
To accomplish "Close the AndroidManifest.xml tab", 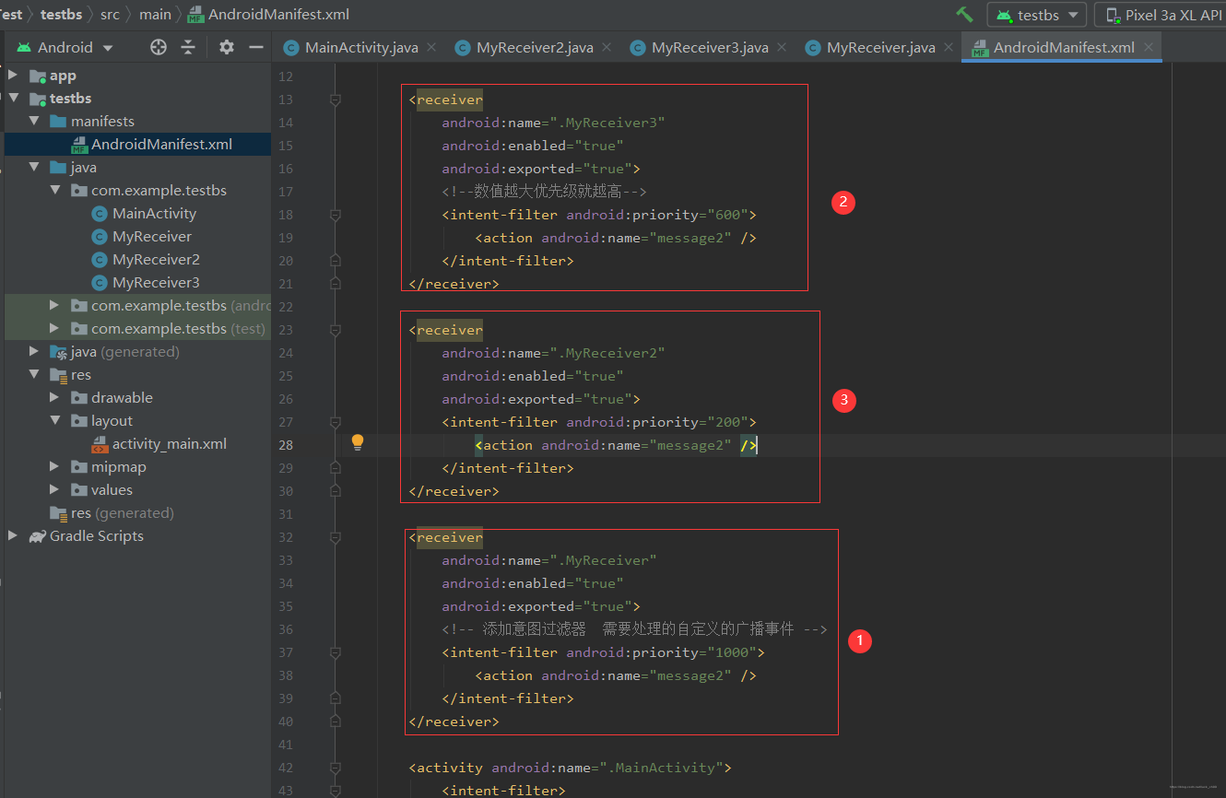I will click(1149, 48).
